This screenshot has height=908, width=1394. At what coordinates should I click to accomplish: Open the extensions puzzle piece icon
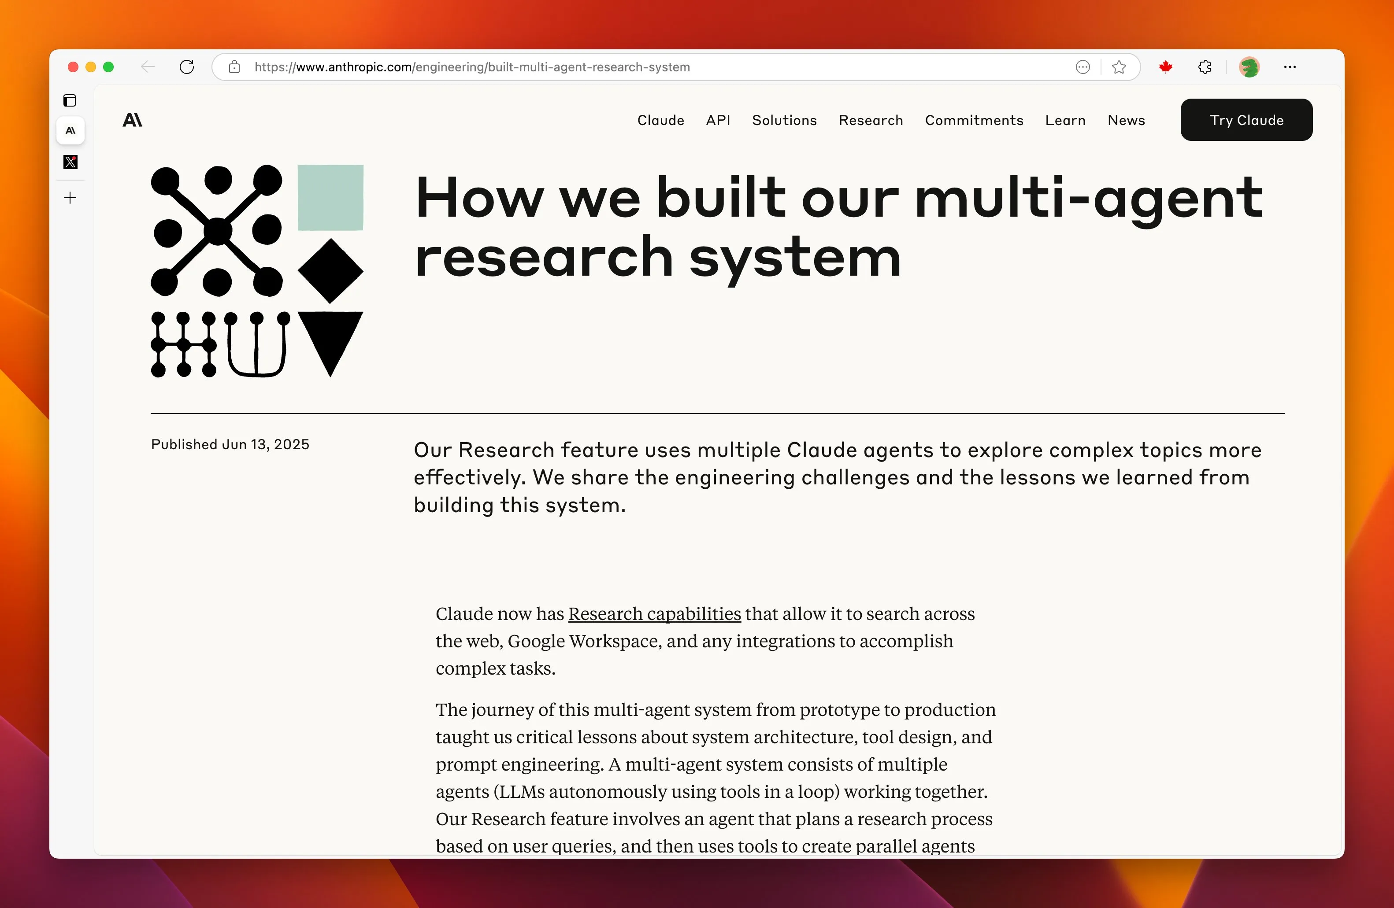1204,67
